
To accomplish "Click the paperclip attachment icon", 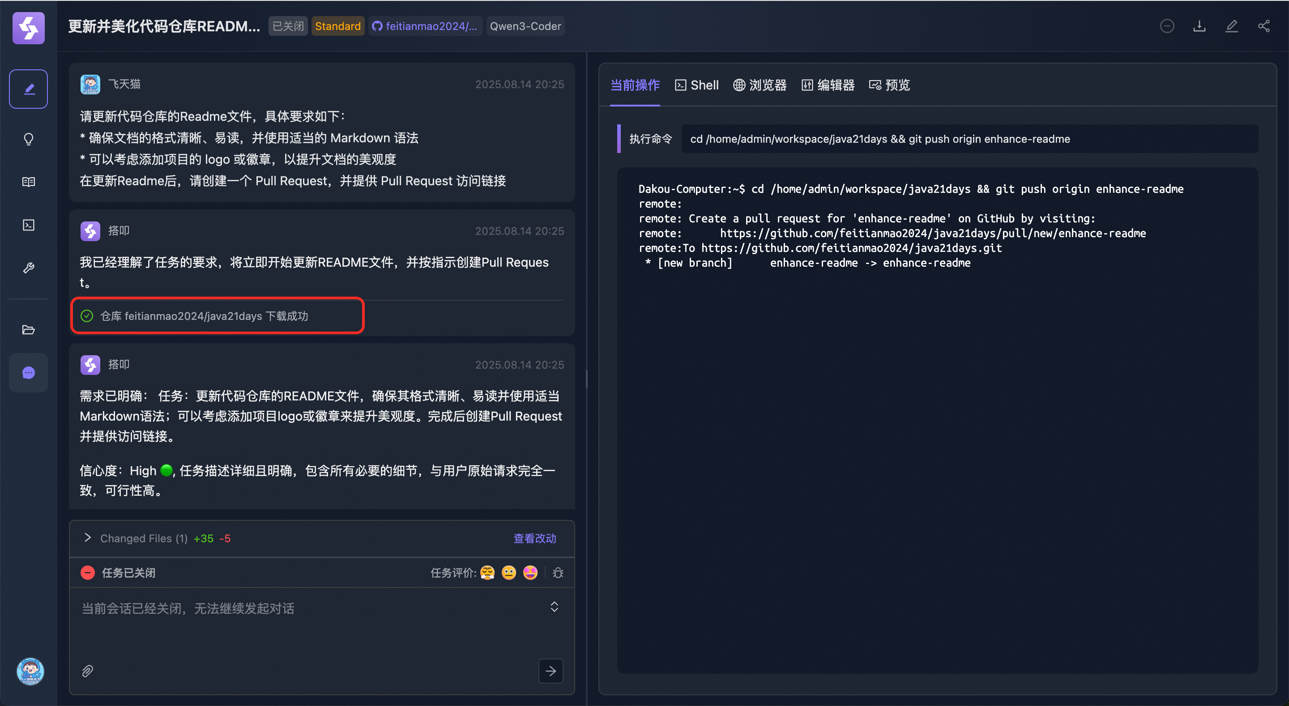I will [x=88, y=671].
